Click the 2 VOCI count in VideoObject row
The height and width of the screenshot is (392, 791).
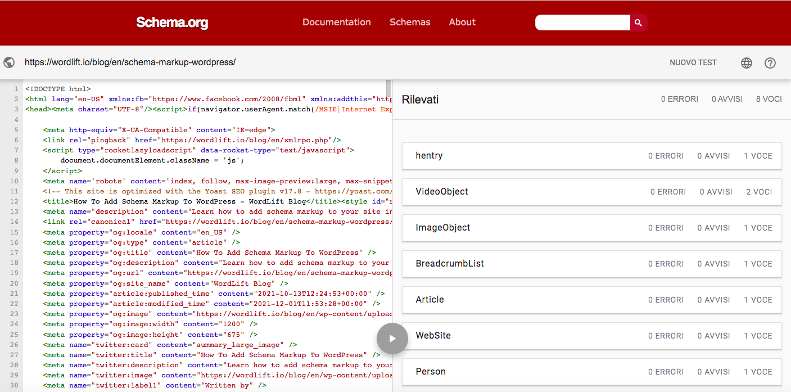click(759, 192)
